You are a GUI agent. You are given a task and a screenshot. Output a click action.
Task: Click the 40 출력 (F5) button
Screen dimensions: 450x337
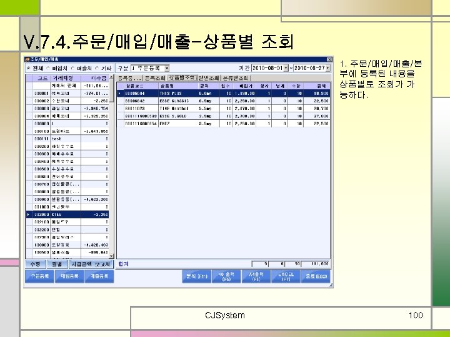[x=226, y=276]
